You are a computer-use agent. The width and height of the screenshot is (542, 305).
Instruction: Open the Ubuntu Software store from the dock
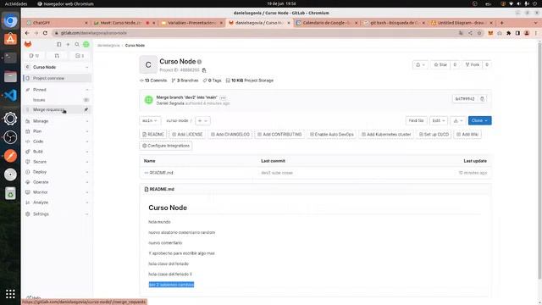[x=10, y=39]
